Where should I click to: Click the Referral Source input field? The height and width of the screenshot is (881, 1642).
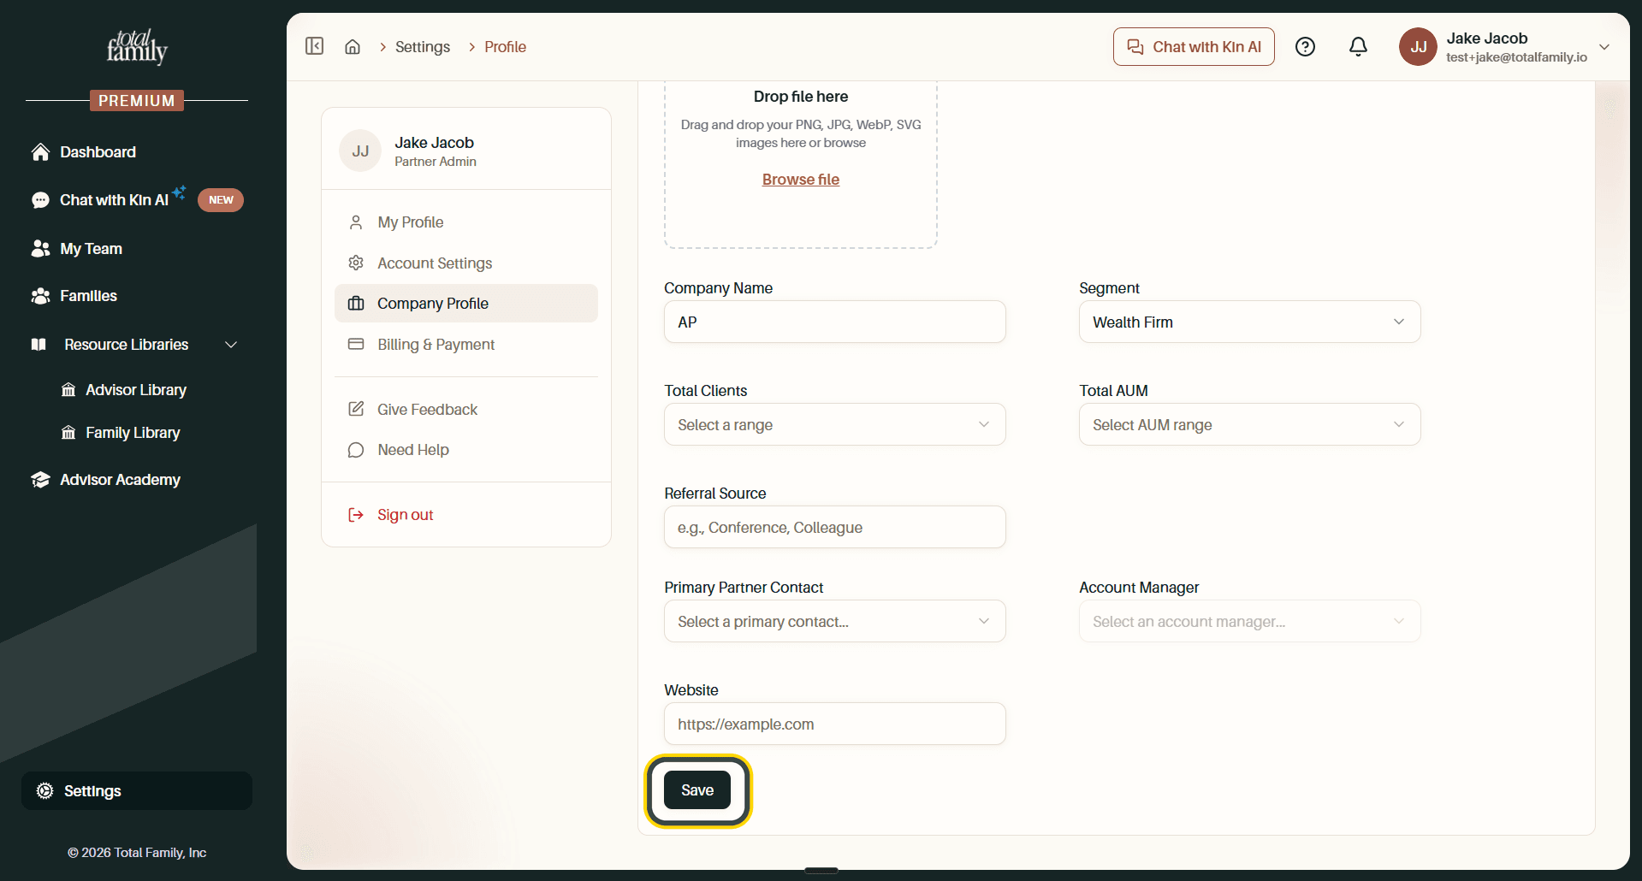pos(834,527)
